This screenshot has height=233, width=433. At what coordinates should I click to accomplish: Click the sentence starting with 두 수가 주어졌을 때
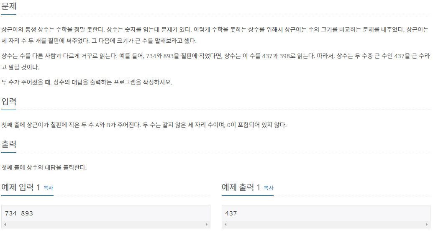[87, 82]
